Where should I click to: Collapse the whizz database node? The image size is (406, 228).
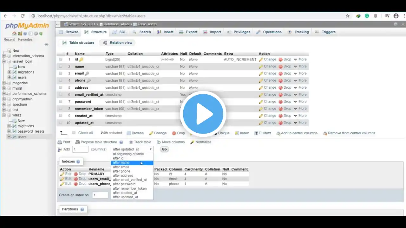click(4, 115)
